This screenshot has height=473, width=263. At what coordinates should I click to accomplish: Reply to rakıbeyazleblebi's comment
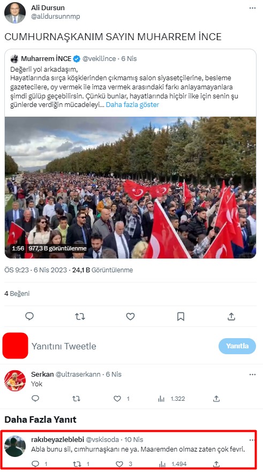(x=35, y=464)
